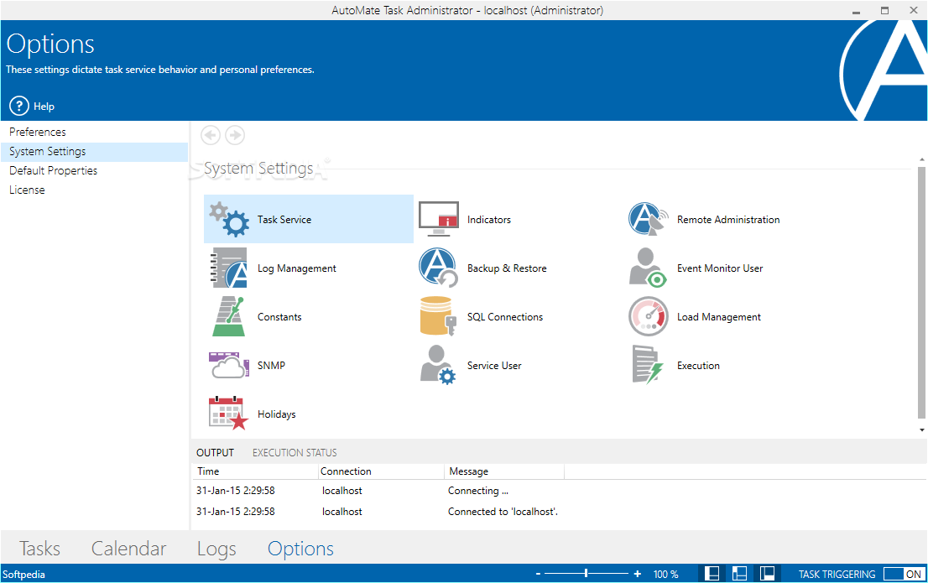Open the Remote Administration satellite icon

648,218
